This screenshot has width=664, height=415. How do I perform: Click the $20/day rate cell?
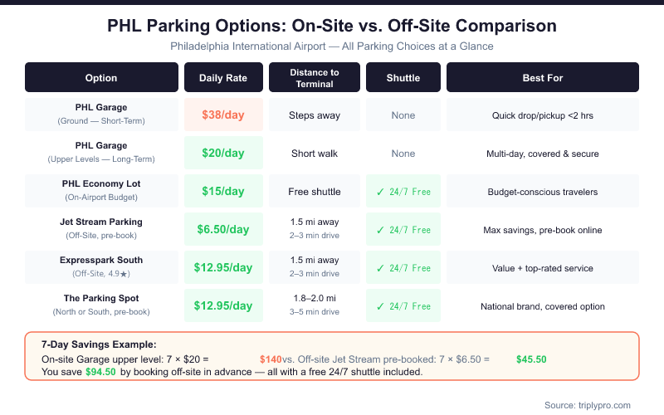[222, 153]
